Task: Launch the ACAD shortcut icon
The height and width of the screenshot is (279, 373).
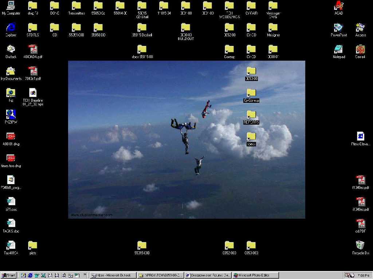Action: [339, 6]
